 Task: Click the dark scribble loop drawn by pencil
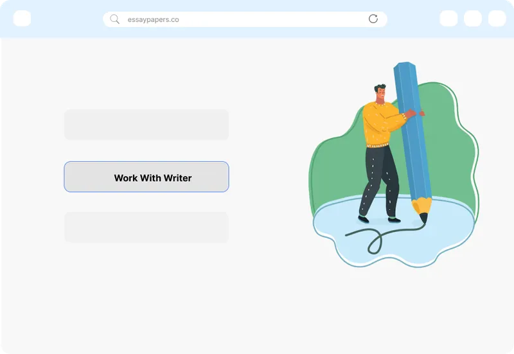coord(375,243)
